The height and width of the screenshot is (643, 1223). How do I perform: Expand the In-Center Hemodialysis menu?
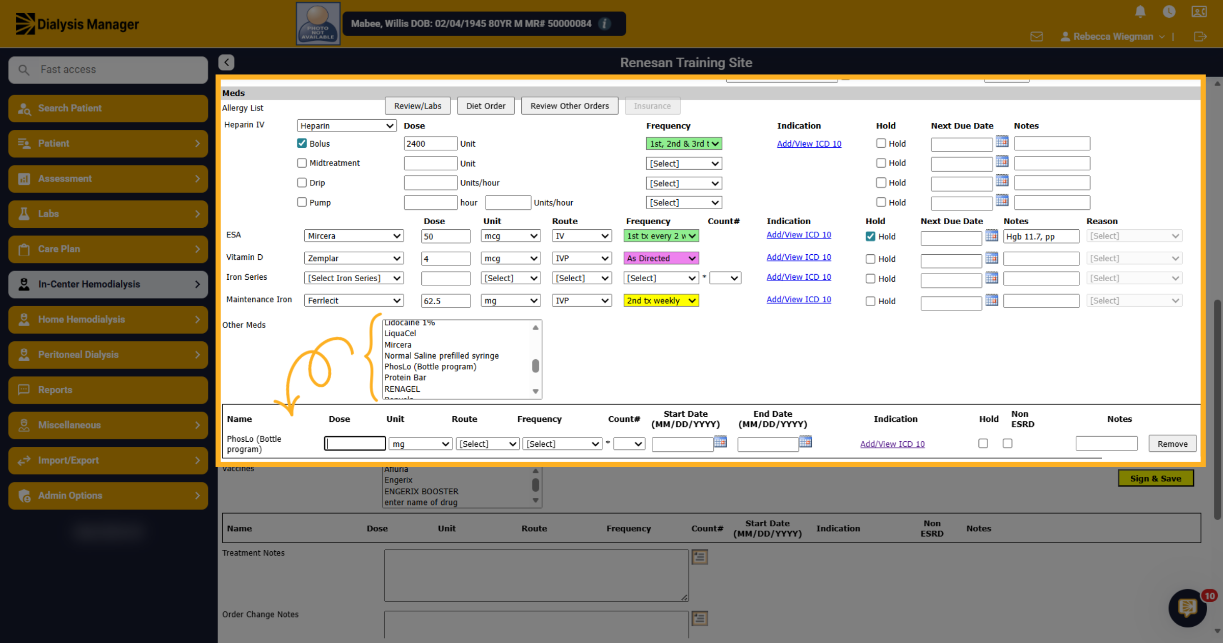pyautogui.click(x=108, y=284)
